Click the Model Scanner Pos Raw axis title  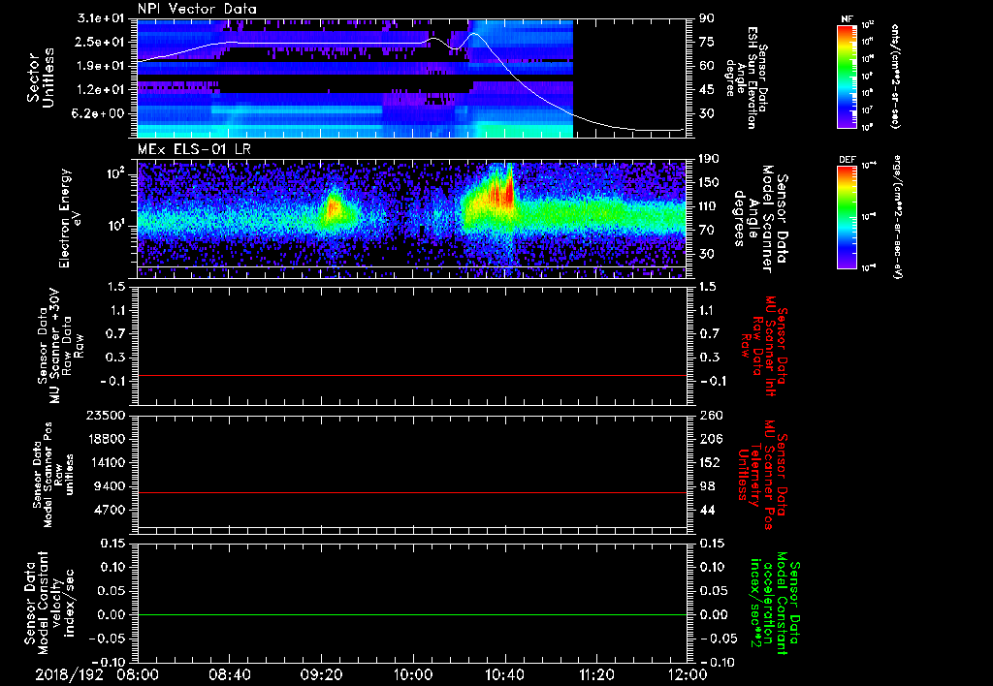click(52, 474)
